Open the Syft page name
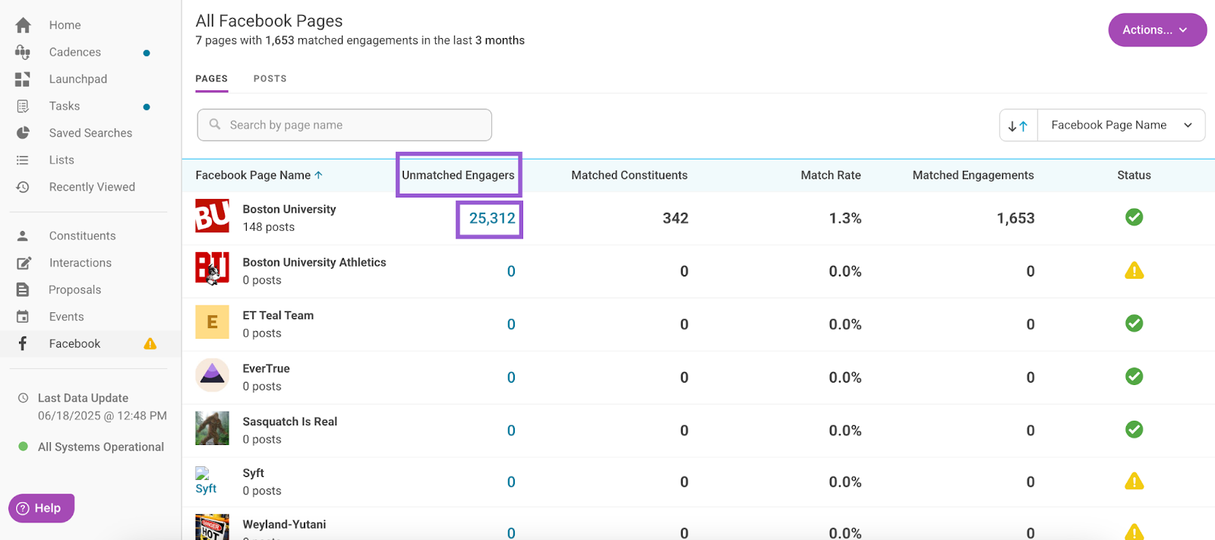The height and width of the screenshot is (540, 1215). click(x=254, y=472)
